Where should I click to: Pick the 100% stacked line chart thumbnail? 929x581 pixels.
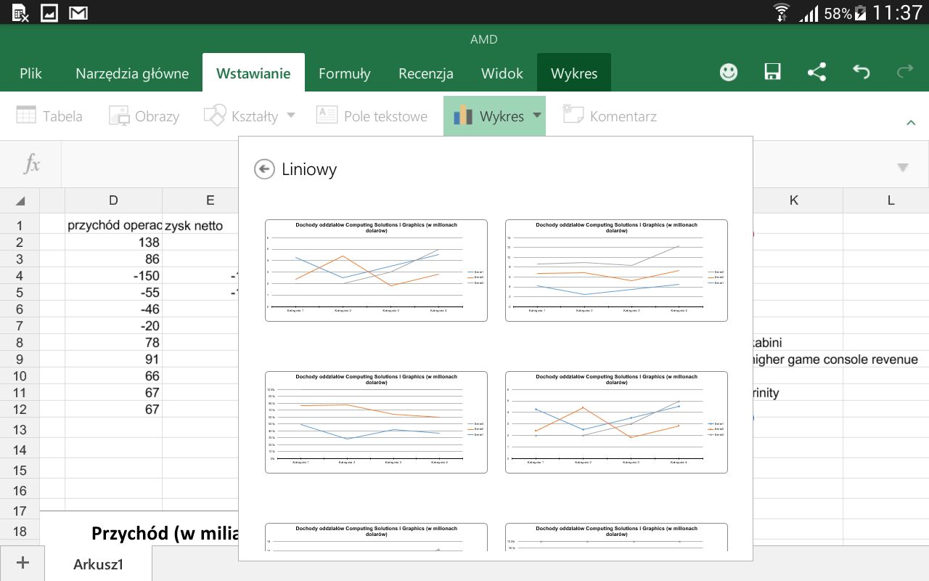(376, 422)
